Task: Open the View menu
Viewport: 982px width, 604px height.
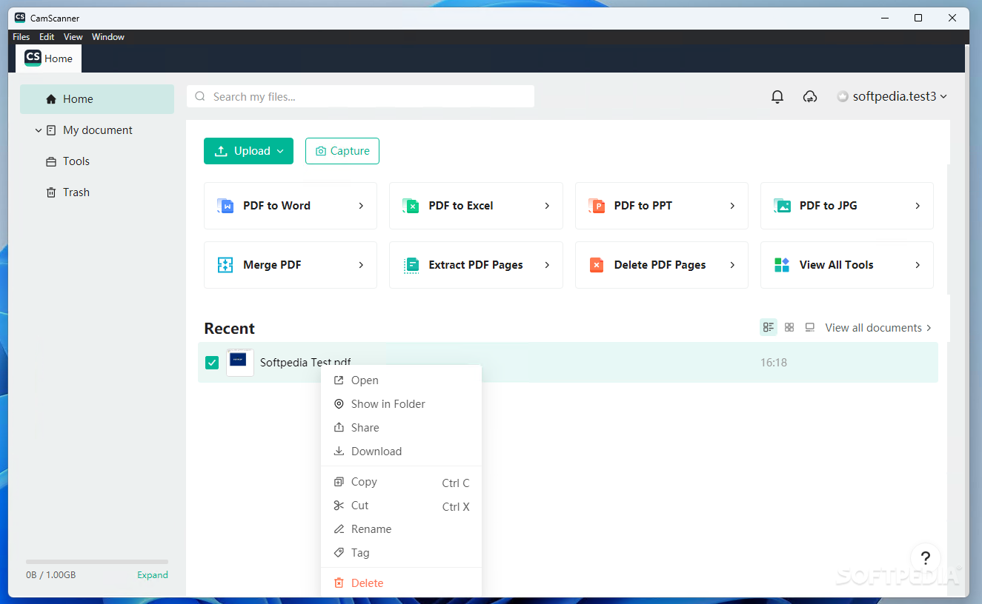Action: click(73, 37)
